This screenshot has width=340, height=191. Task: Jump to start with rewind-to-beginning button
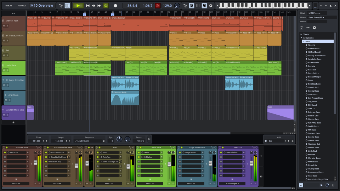click(x=88, y=6)
